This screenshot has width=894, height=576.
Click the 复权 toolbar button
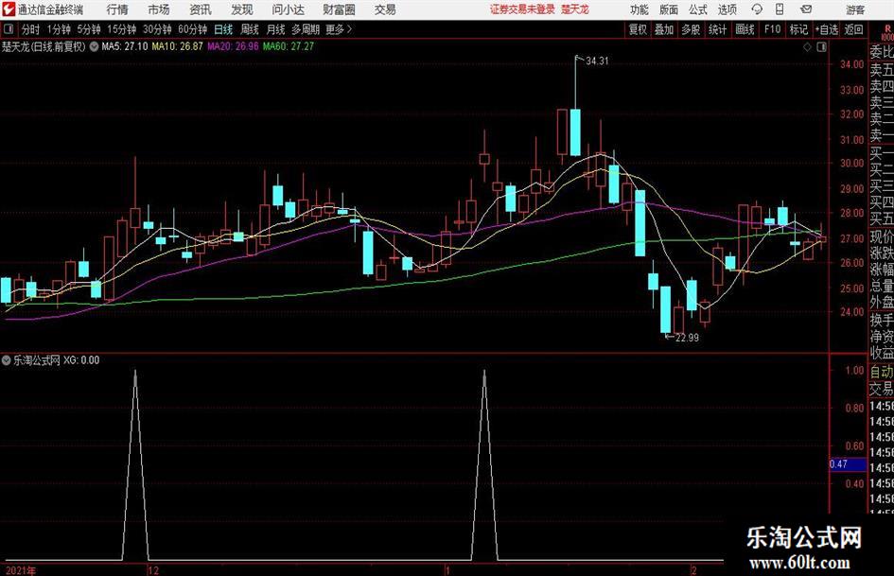click(638, 29)
